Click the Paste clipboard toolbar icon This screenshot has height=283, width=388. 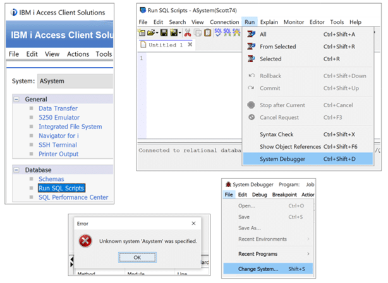[207, 32]
